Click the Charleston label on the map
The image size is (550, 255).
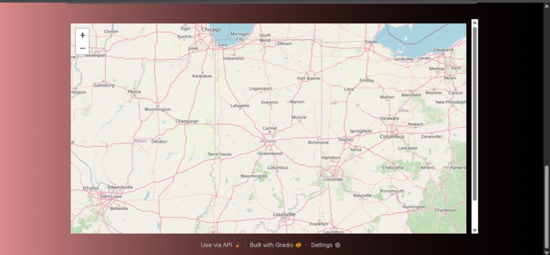click(446, 210)
